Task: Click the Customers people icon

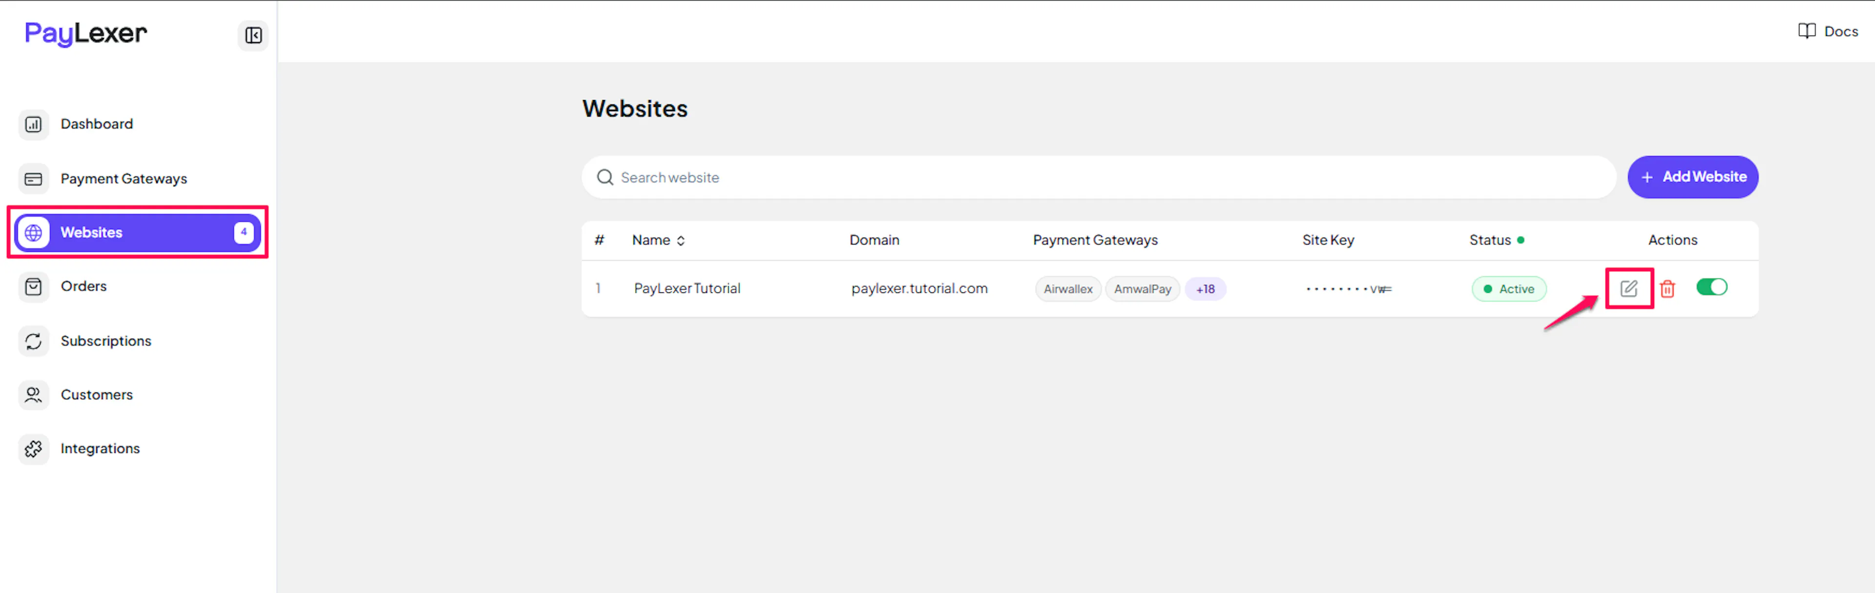Action: pos(34,395)
